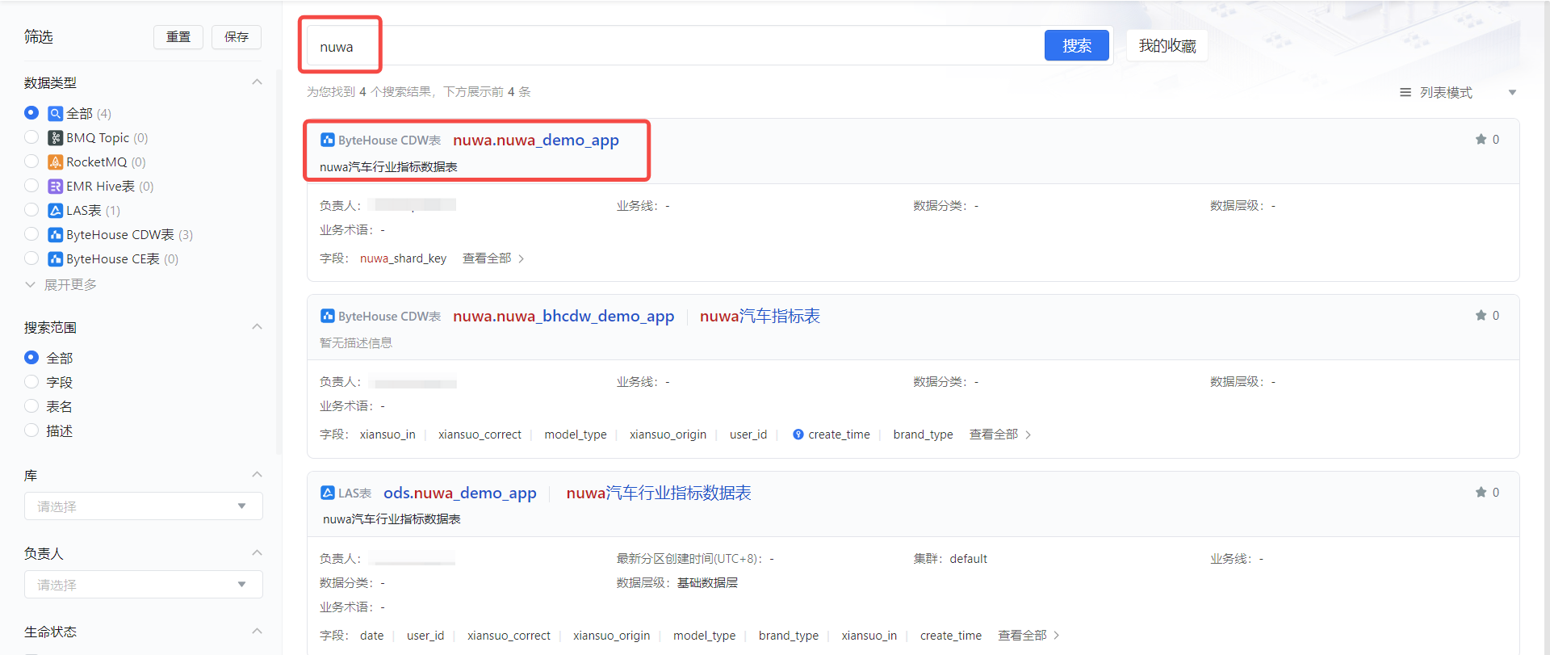Click the 基础数据层 data level value
Image resolution: width=1550 pixels, height=655 pixels.
(x=707, y=583)
